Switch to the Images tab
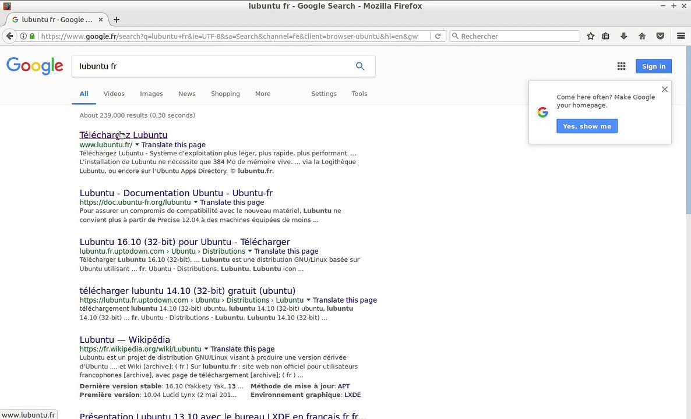Viewport: 691px width, 419px height. point(151,94)
